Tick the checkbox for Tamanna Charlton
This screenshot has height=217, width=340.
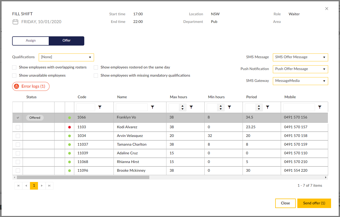pyautogui.click(x=18, y=145)
